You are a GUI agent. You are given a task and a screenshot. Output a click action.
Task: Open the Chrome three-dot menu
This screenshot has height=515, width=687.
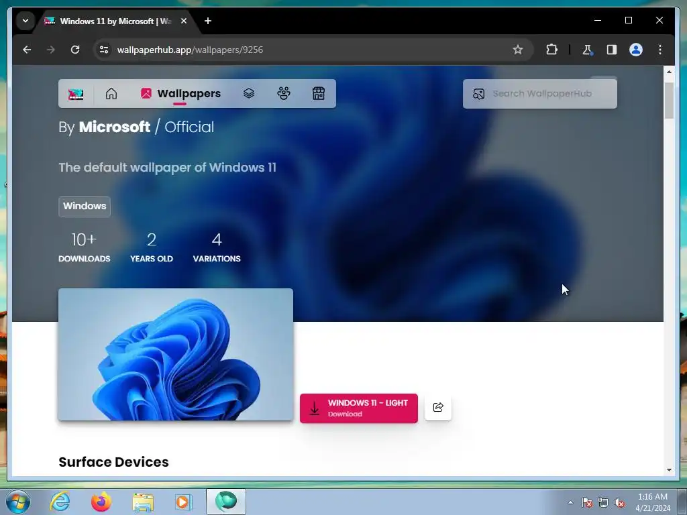660,50
